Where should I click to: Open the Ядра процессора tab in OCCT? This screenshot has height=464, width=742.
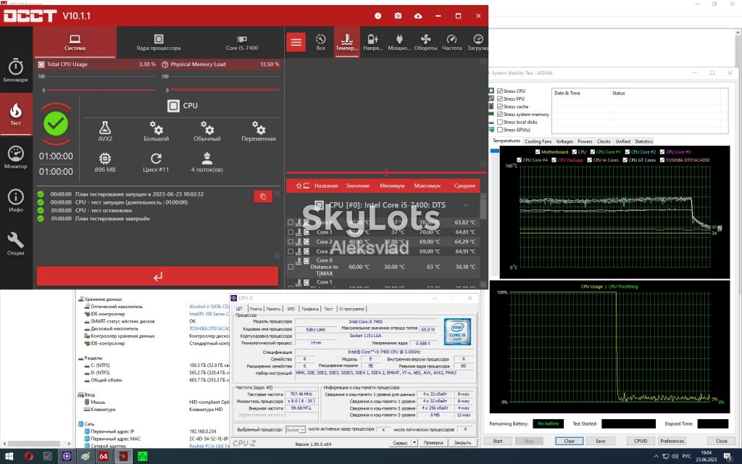pos(159,42)
